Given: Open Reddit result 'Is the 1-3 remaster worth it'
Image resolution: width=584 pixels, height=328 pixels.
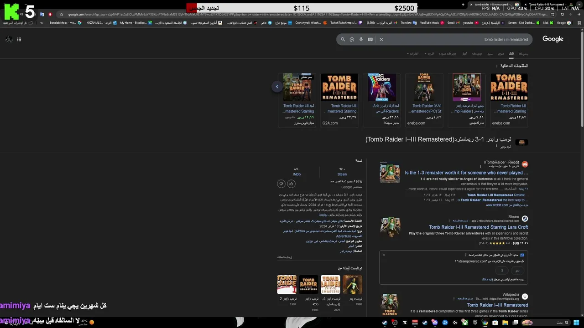Looking at the screenshot, I should click(x=466, y=173).
